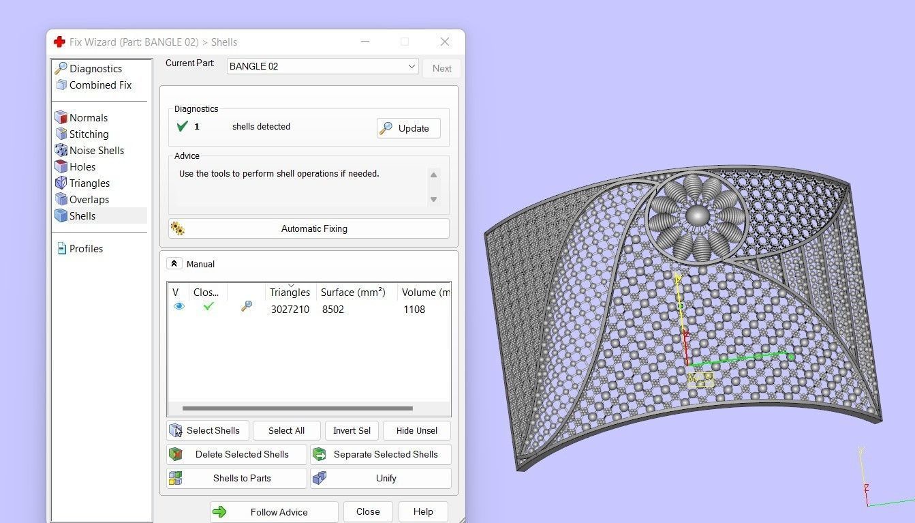Viewport: 915px width, 523px height.
Task: Click the Invert Sel button
Action: 352,430
